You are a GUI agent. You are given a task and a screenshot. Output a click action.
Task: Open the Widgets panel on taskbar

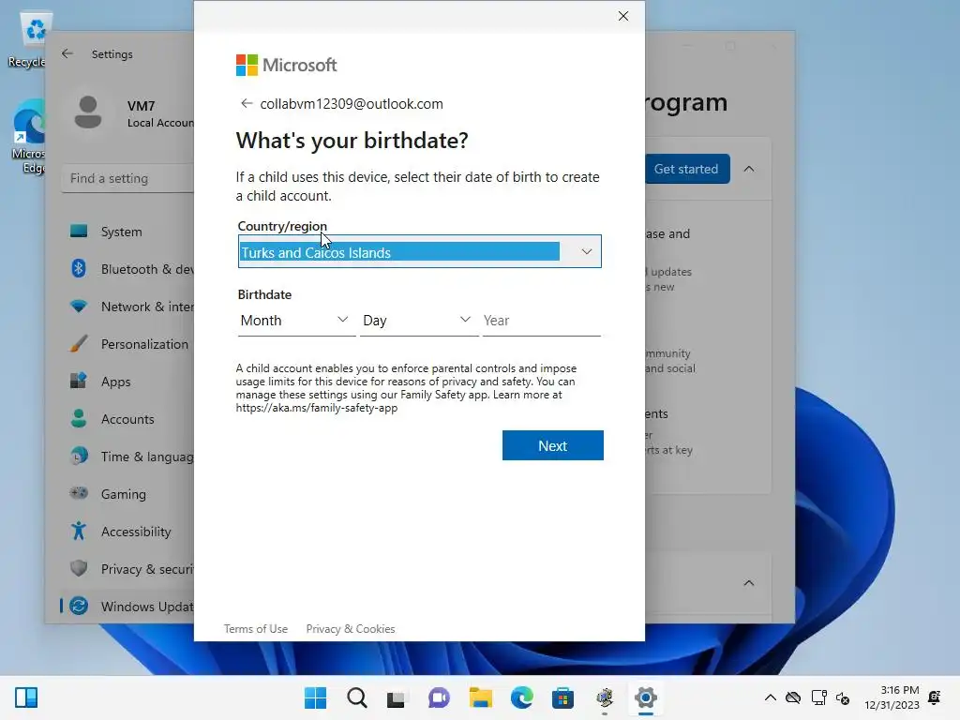[x=26, y=697]
